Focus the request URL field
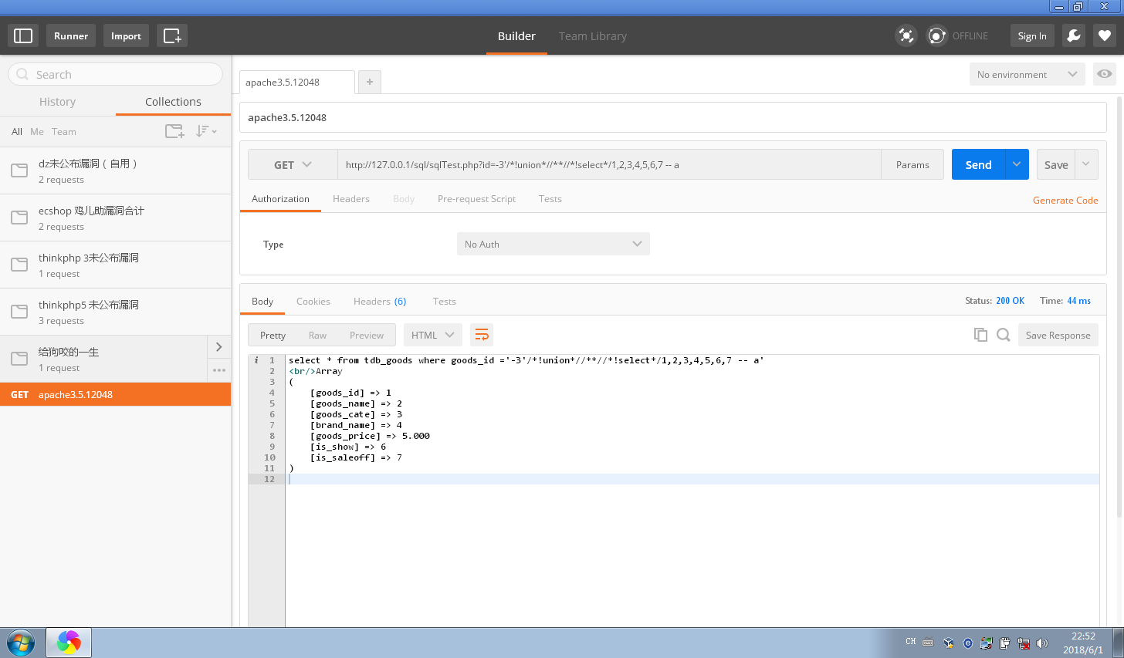 (x=609, y=164)
